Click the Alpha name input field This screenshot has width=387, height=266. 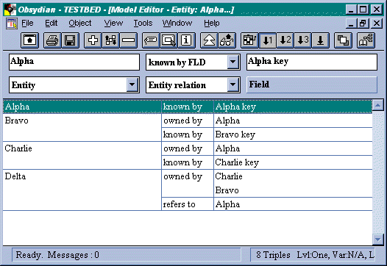[74, 62]
